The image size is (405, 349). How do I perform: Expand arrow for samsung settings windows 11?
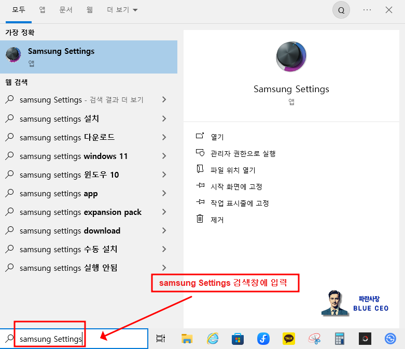tap(164, 156)
